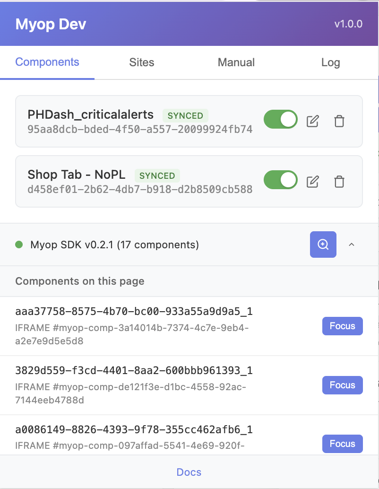Click the magnifier inspect icon button
Image resolution: width=379 pixels, height=489 pixels.
click(x=323, y=244)
